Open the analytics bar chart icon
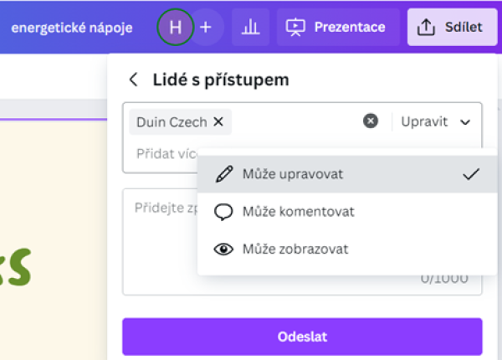 coord(250,28)
